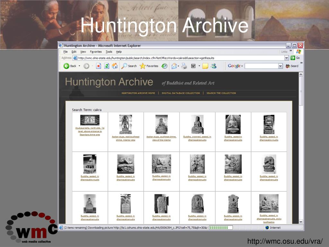Click the IE icon in title bar
The image size is (329, 247).
[61, 45]
